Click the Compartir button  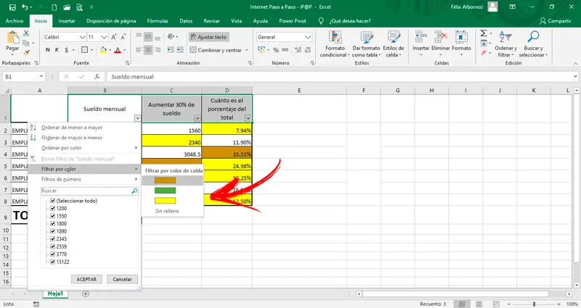pos(555,21)
